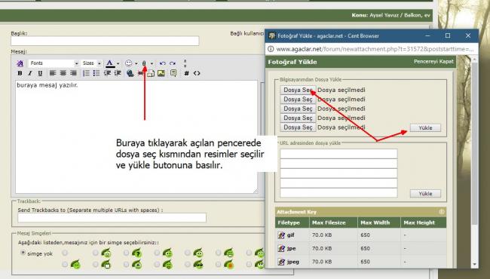Click the first URL upload input field
The height and width of the screenshot is (279, 490).
[338, 153]
